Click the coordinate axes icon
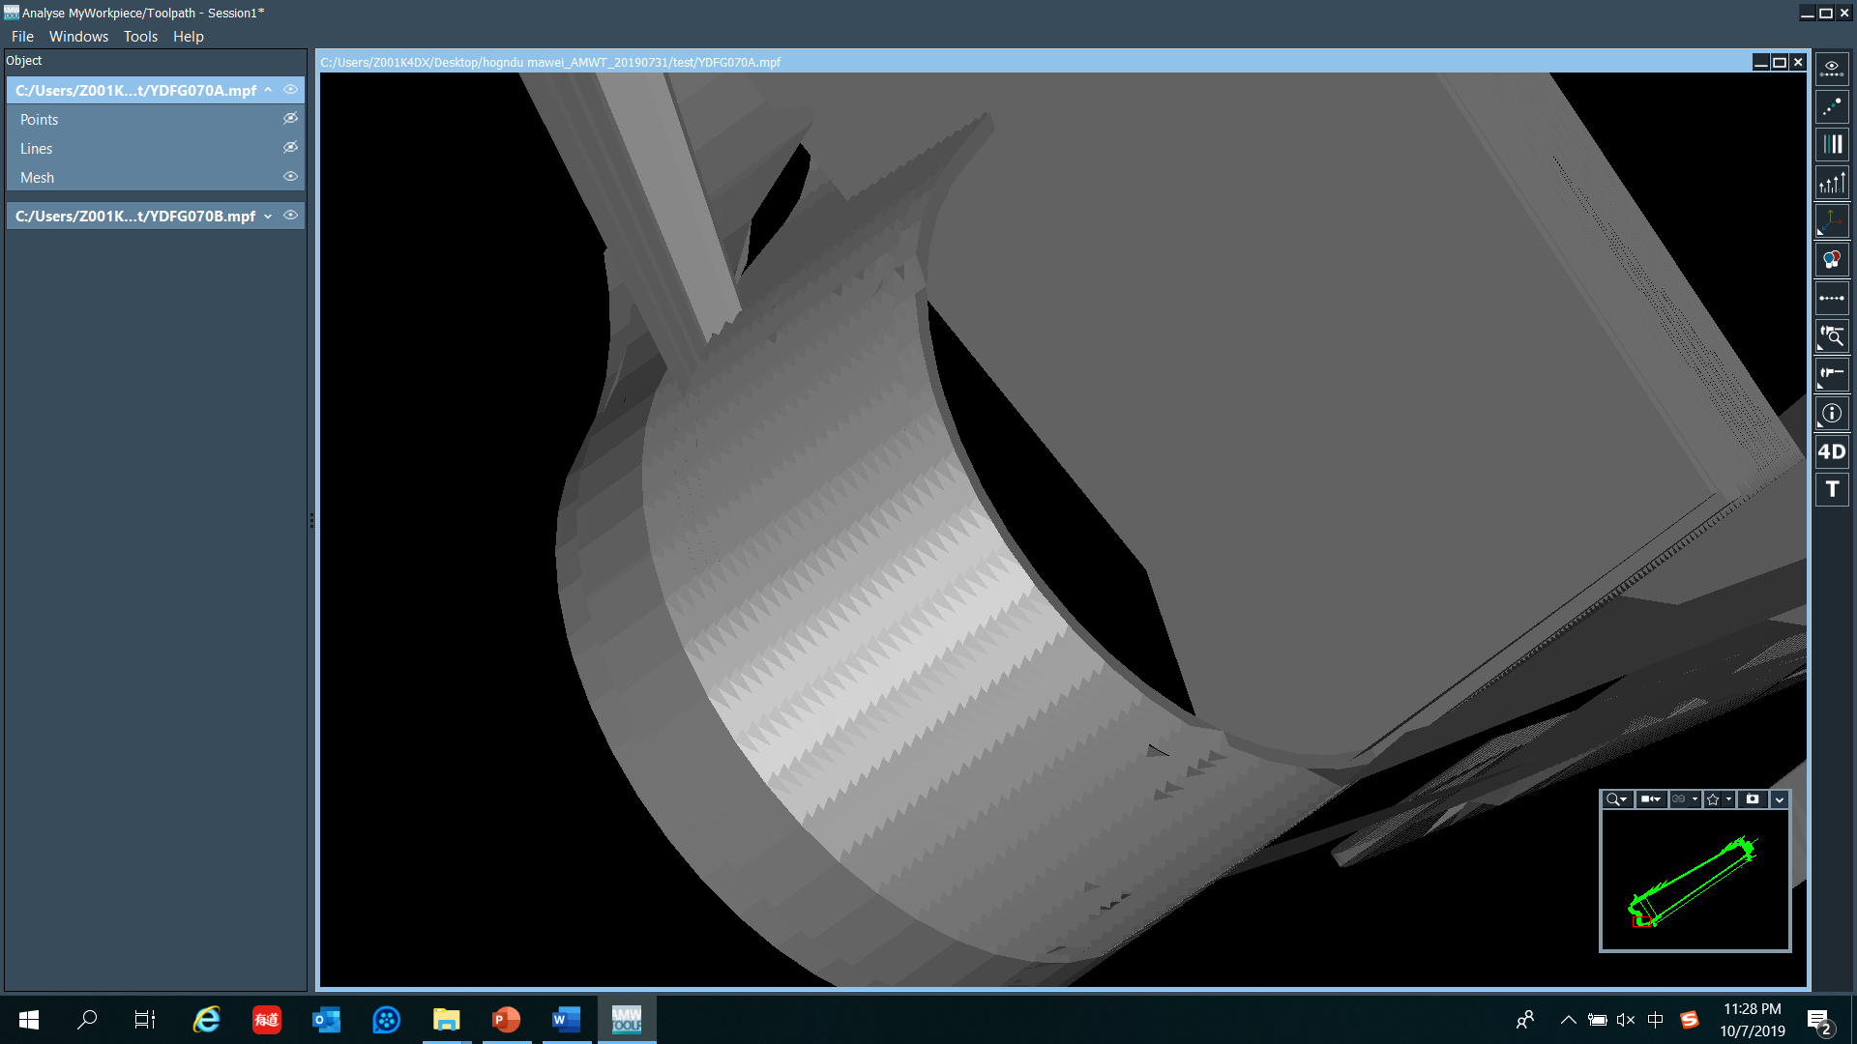This screenshot has height=1044, width=1857. pyautogui.click(x=1832, y=220)
